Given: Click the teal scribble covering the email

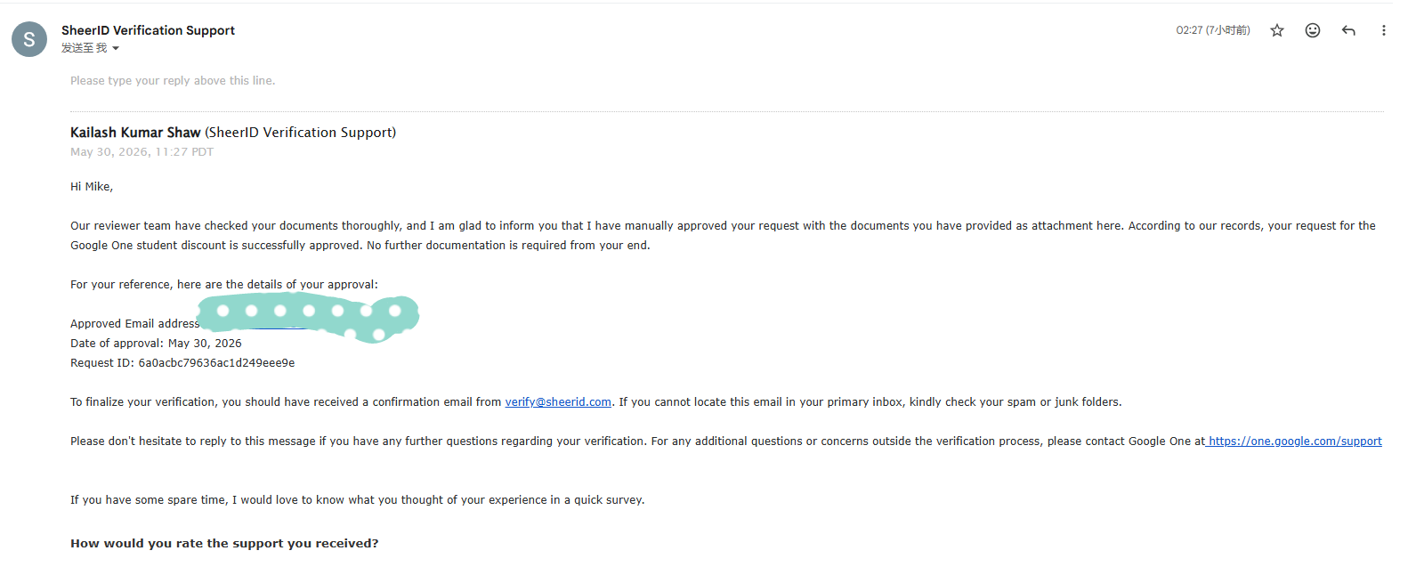Looking at the screenshot, I should click(x=307, y=317).
